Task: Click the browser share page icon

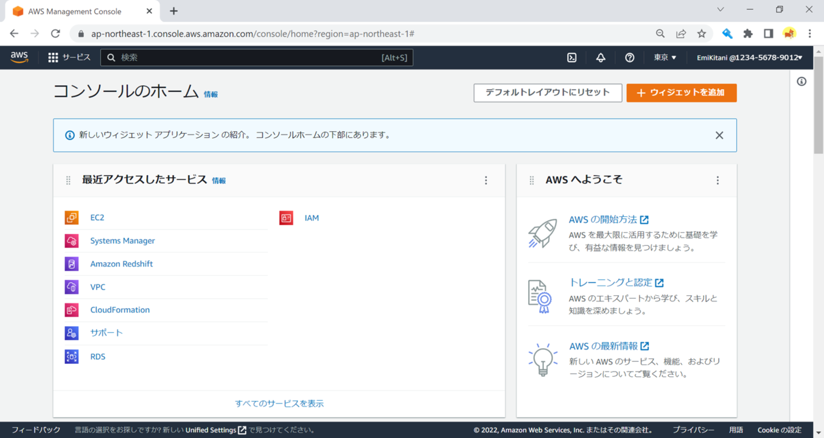Action: (x=680, y=33)
